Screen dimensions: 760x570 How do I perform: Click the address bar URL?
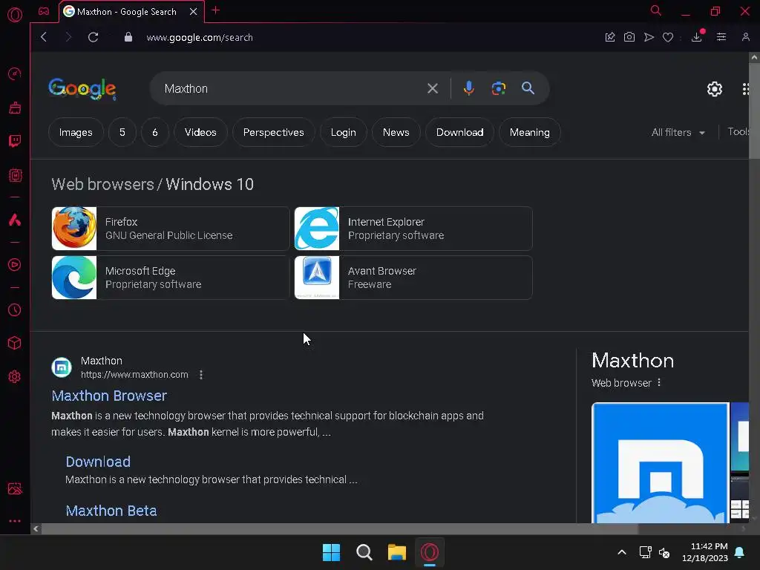(199, 37)
